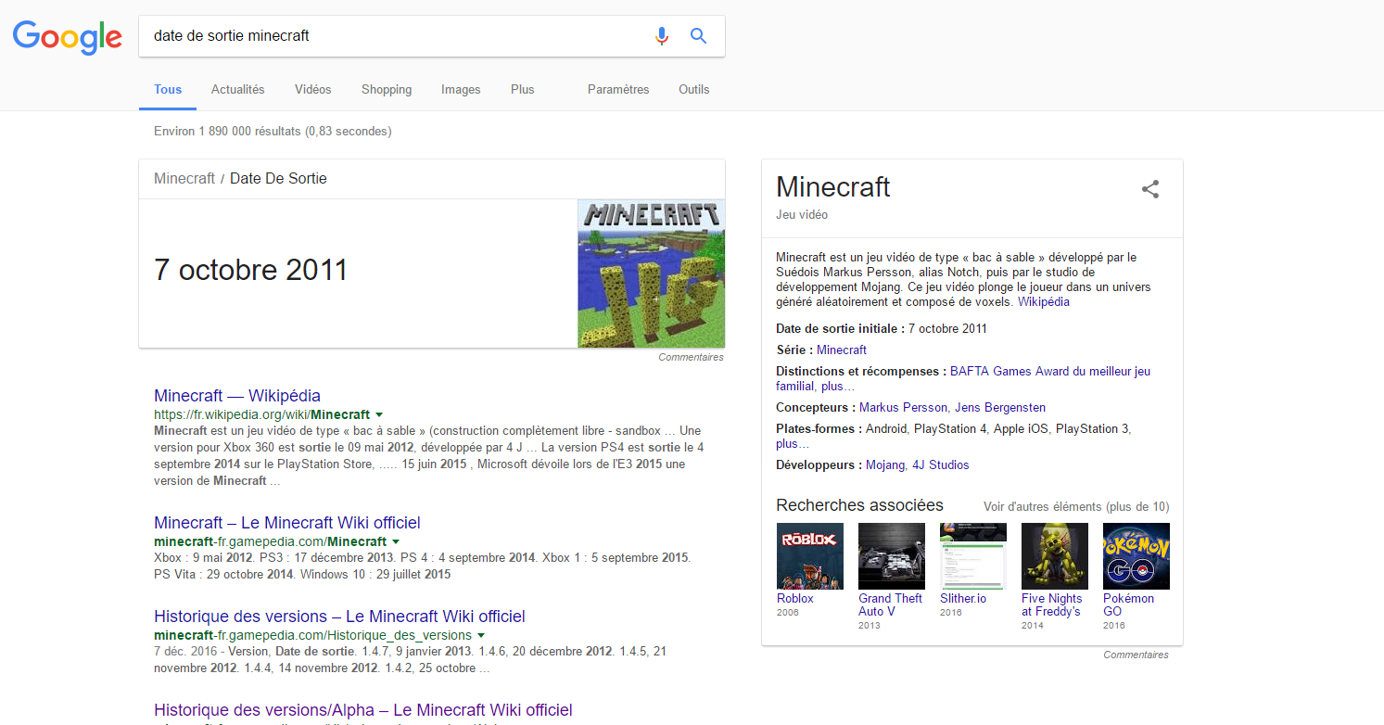Open dropdown arrow beside Historique_des_versions URL

click(x=481, y=635)
